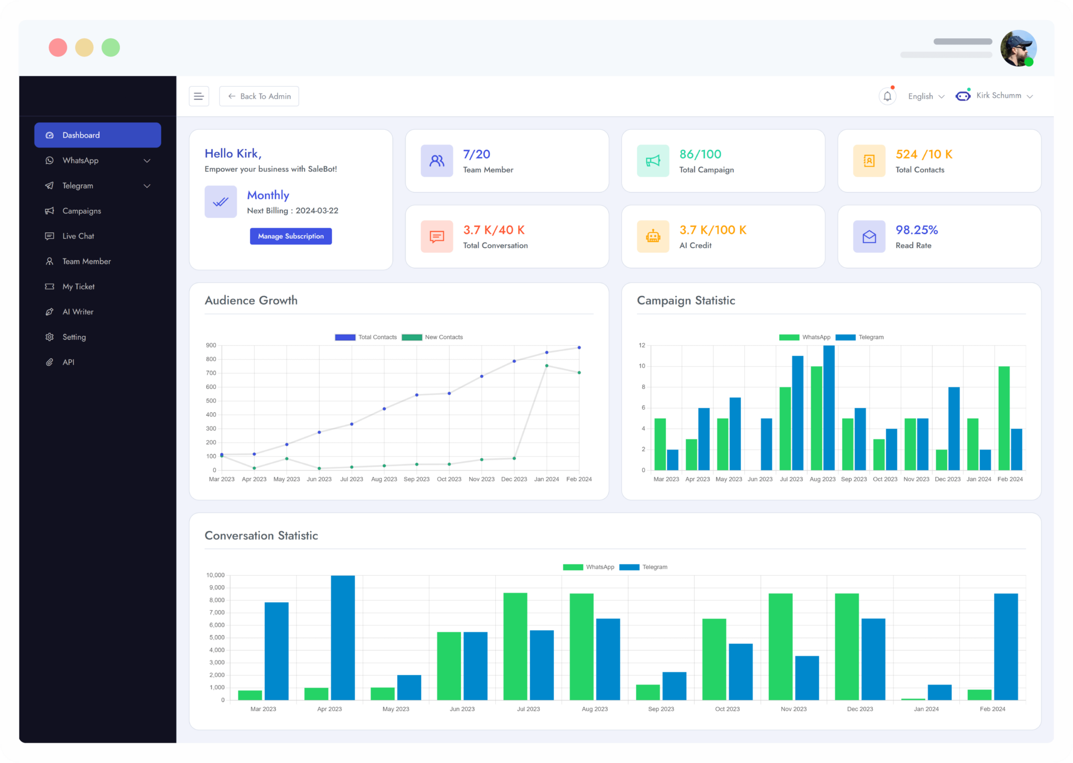The height and width of the screenshot is (763, 1073).
Task: Click the user profile photo avatar
Action: (x=1018, y=48)
